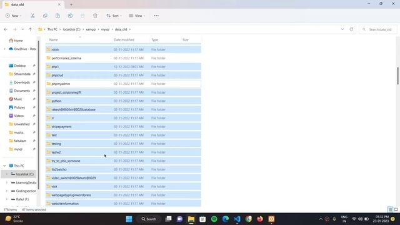Select the phpmyadmin folder
This screenshot has width=400, height=225.
(123, 84)
